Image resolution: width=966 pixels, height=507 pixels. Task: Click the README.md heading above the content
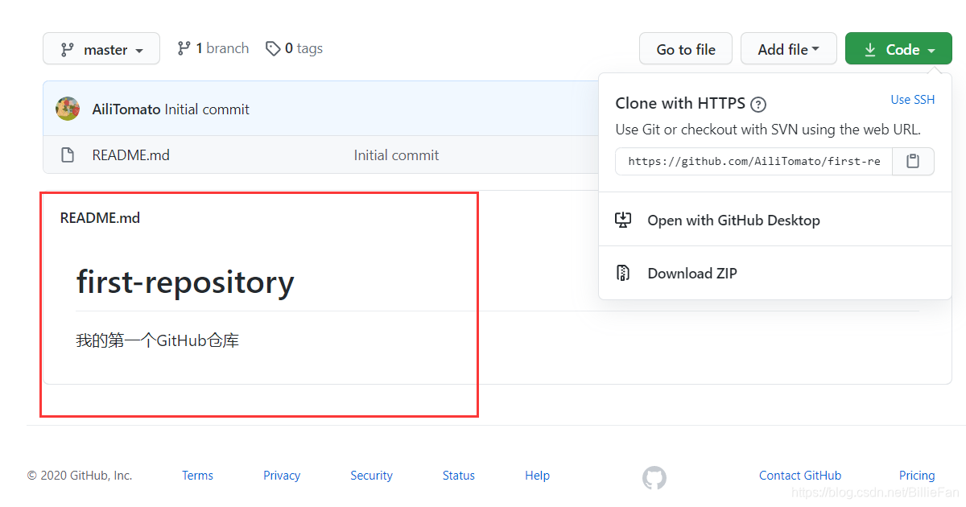pyautogui.click(x=100, y=218)
